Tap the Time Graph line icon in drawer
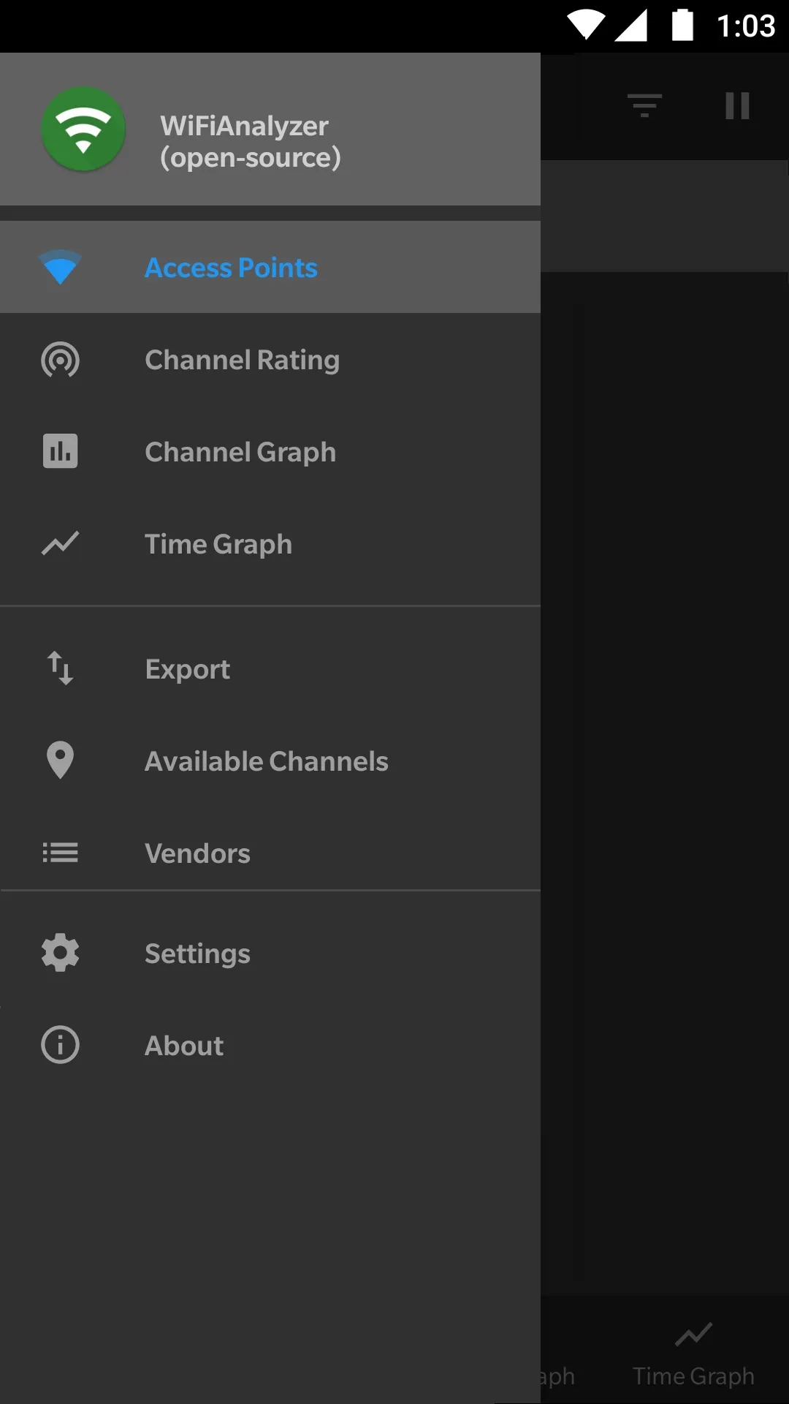Viewport: 789px width, 1404px height. point(60,543)
